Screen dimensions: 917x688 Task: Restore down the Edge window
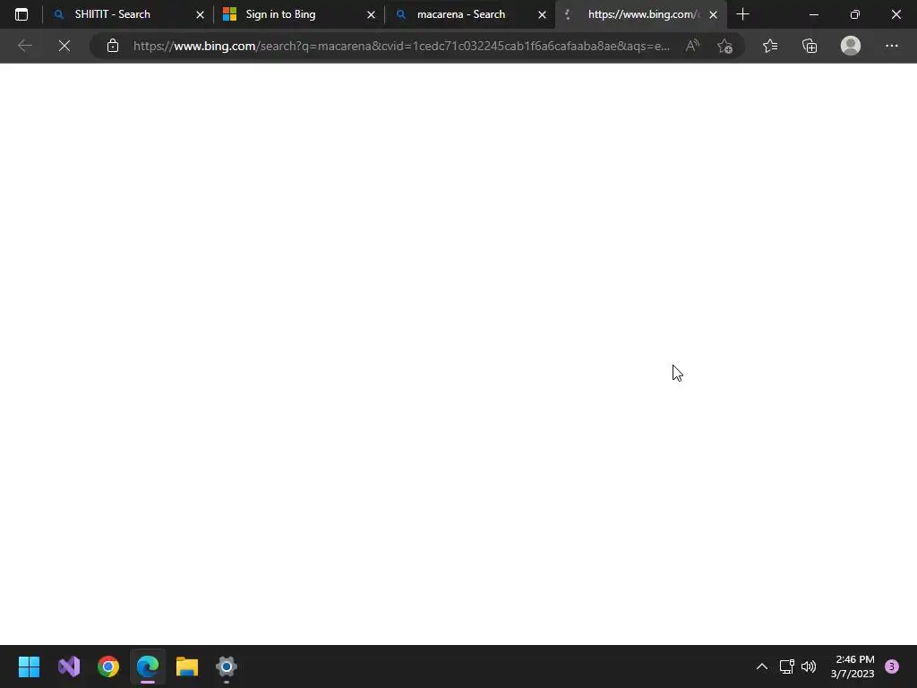(x=855, y=14)
